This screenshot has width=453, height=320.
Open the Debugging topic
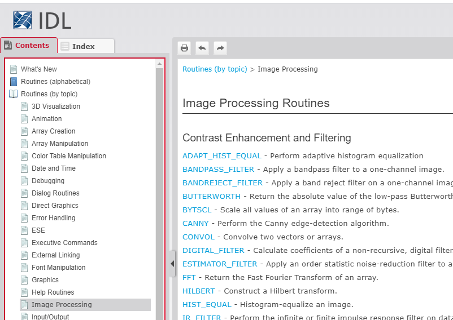[48, 181]
